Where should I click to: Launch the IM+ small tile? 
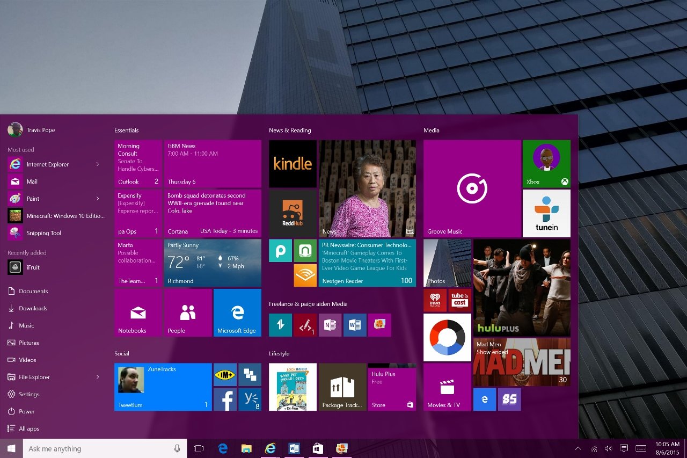(x=225, y=375)
